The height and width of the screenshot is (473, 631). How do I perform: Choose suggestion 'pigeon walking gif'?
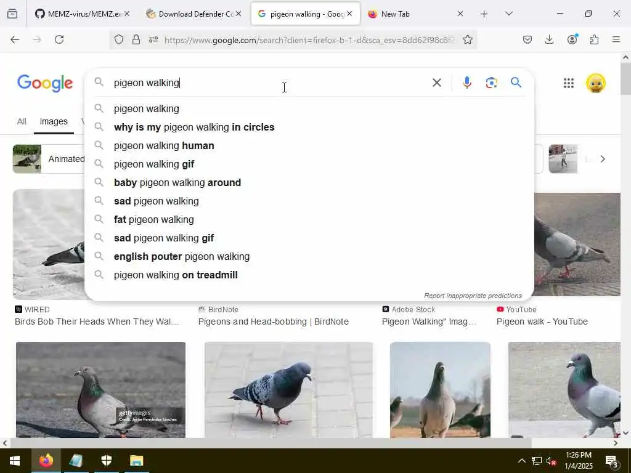click(309, 164)
